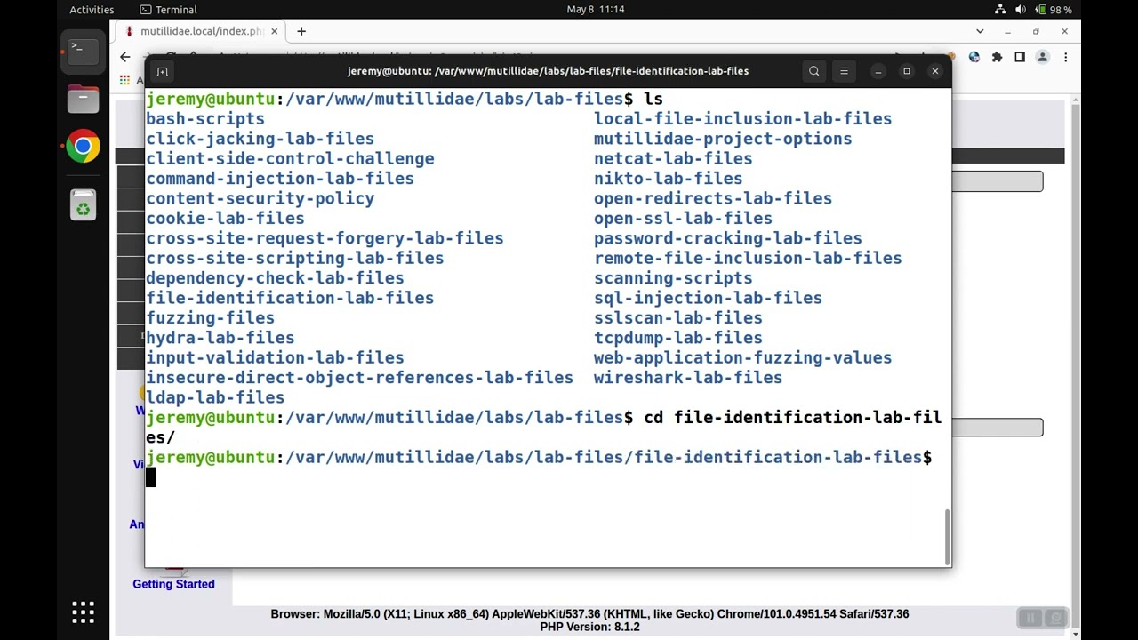The image size is (1138, 640).
Task: Click file-identification-lab-files in ls output
Action: pos(290,298)
